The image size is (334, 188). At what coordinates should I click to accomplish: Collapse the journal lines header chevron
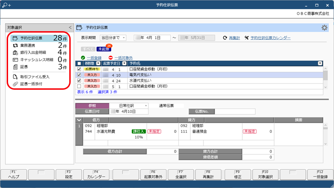click(x=79, y=120)
